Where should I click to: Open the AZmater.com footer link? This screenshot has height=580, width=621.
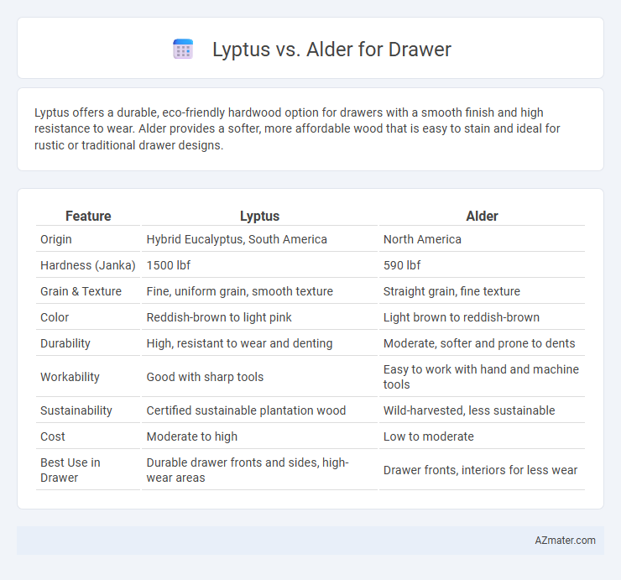click(565, 541)
